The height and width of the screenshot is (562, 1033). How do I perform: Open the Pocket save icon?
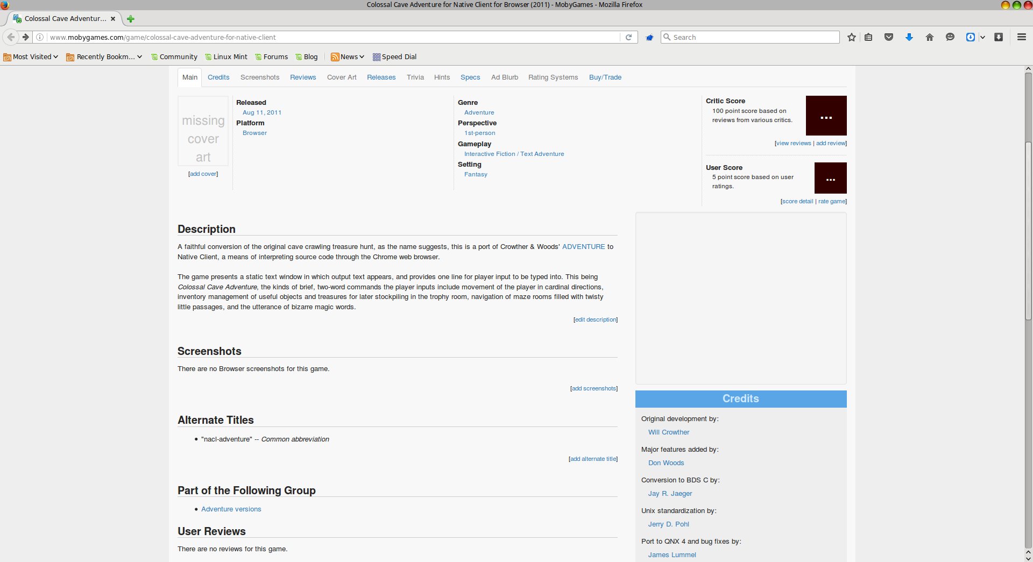click(x=889, y=37)
